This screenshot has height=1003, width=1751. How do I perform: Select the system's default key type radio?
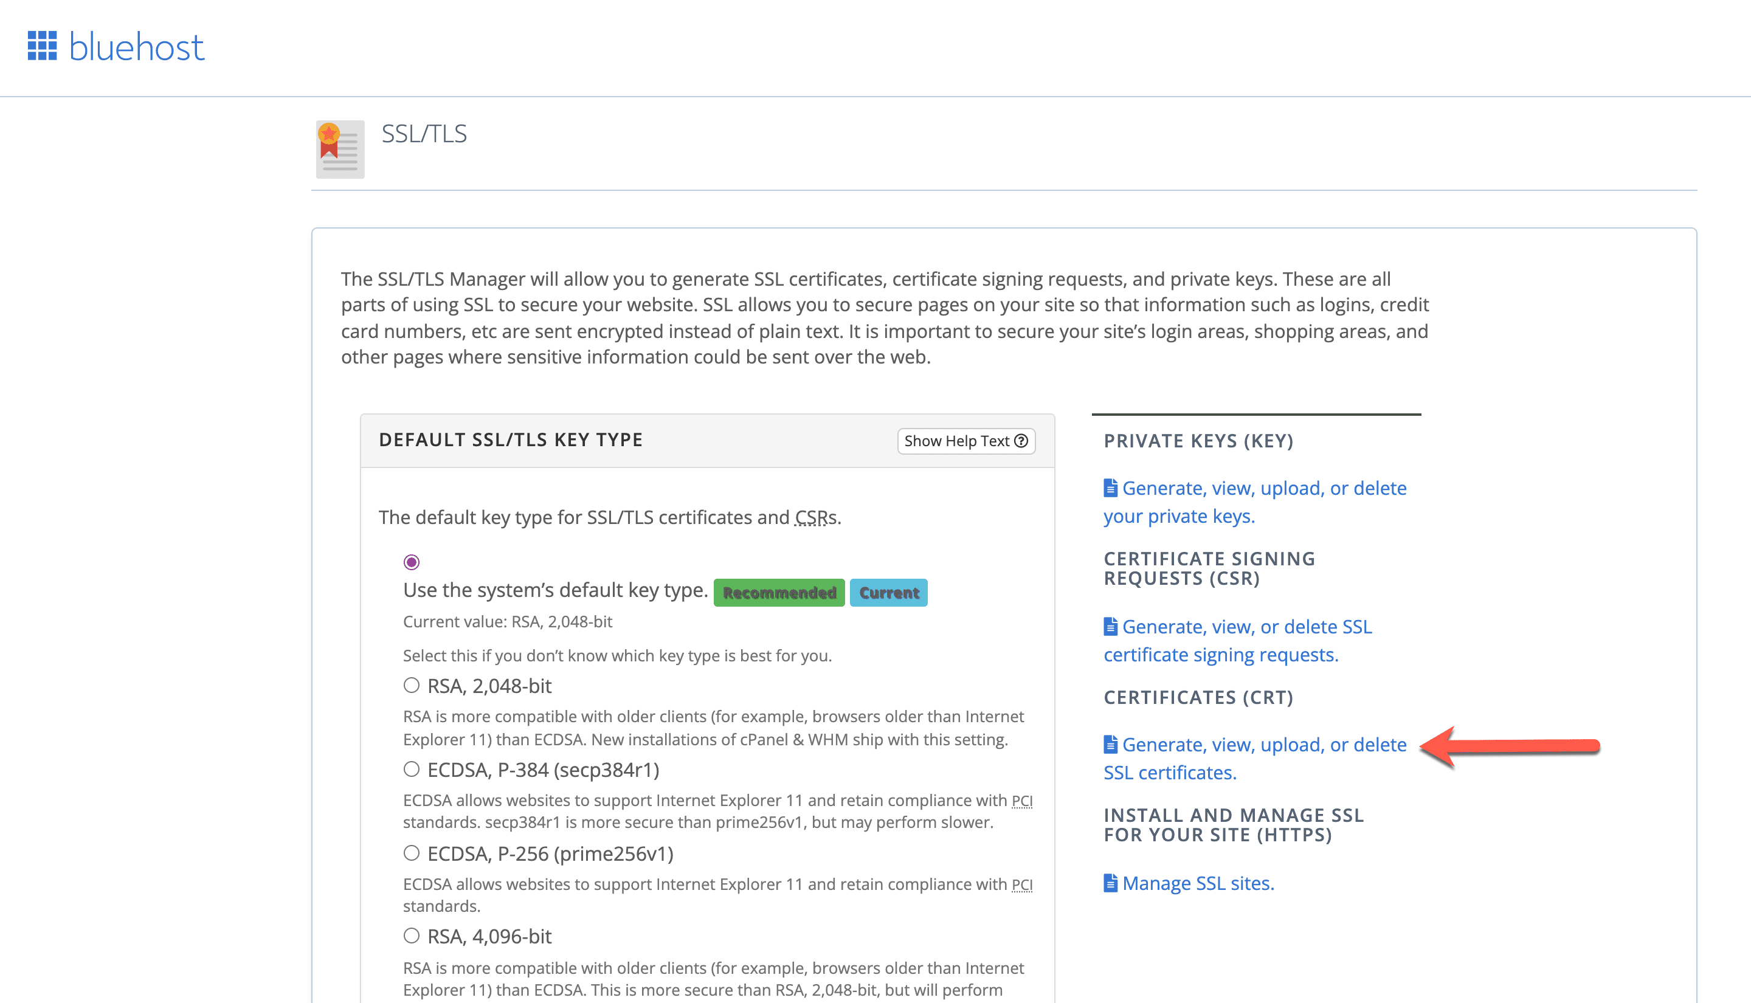pos(411,562)
